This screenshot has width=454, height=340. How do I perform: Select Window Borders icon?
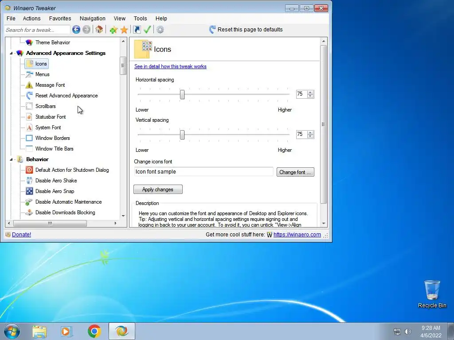[x=29, y=138]
